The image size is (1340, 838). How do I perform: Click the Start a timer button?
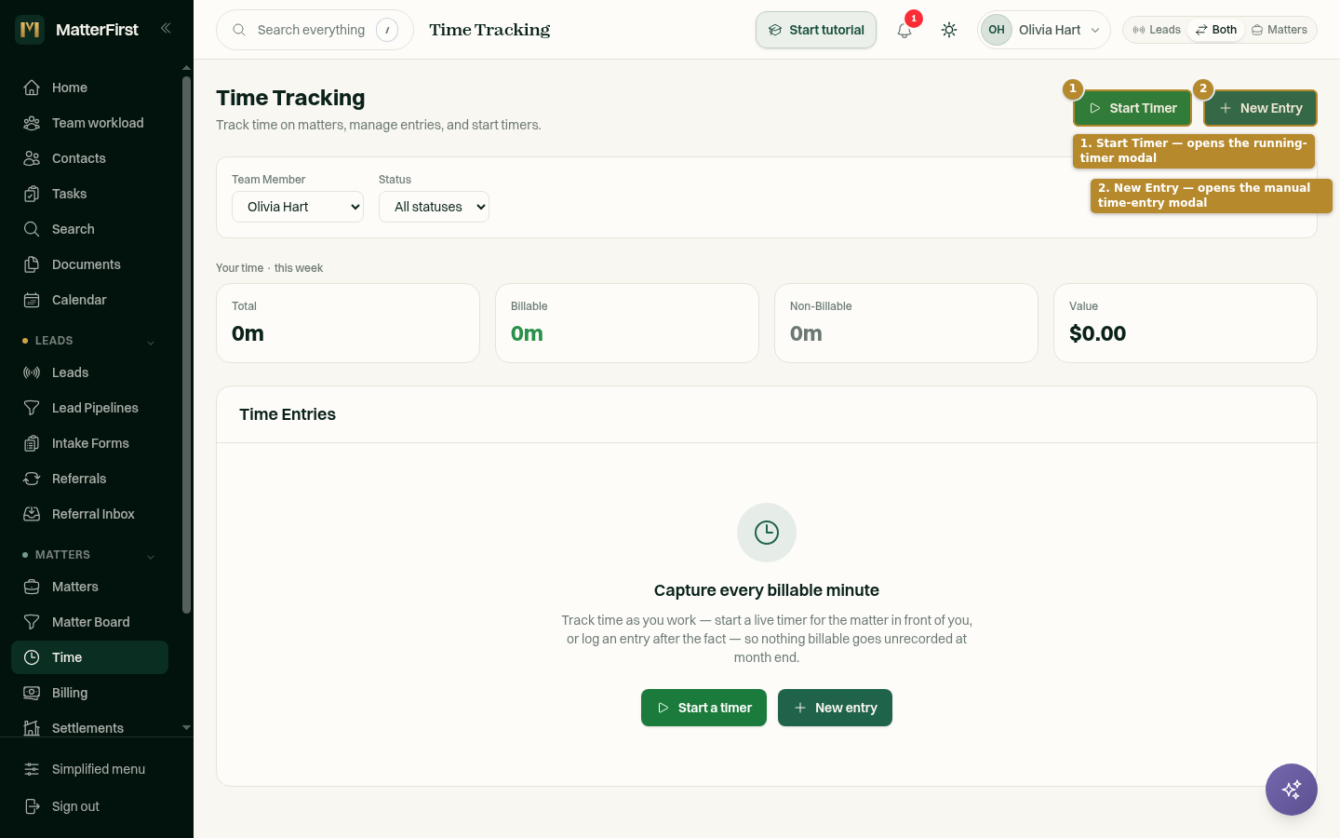click(x=703, y=708)
